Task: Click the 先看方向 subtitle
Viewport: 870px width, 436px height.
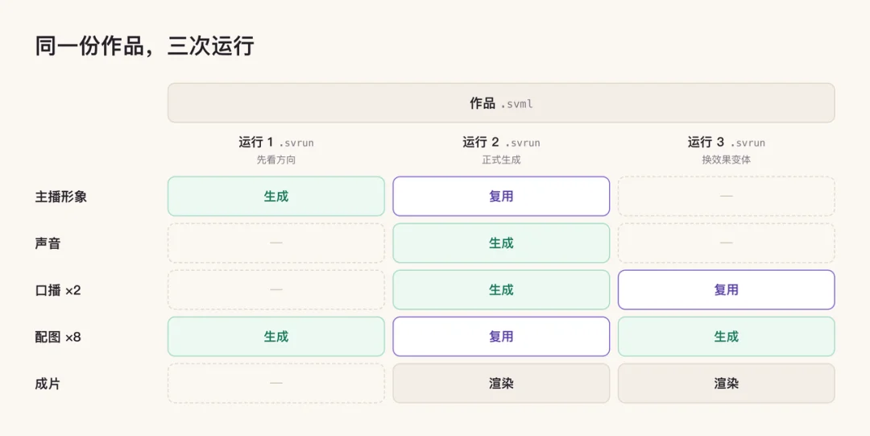Action: pos(276,160)
